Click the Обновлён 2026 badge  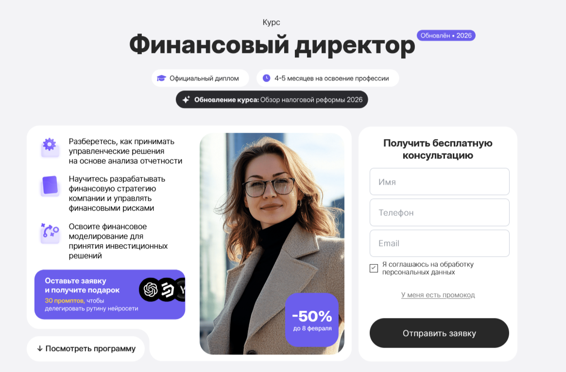pos(446,35)
